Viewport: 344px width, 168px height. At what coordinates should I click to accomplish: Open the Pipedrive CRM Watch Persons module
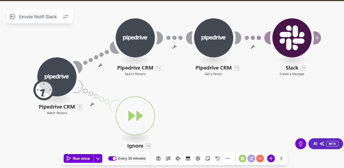coord(57,77)
